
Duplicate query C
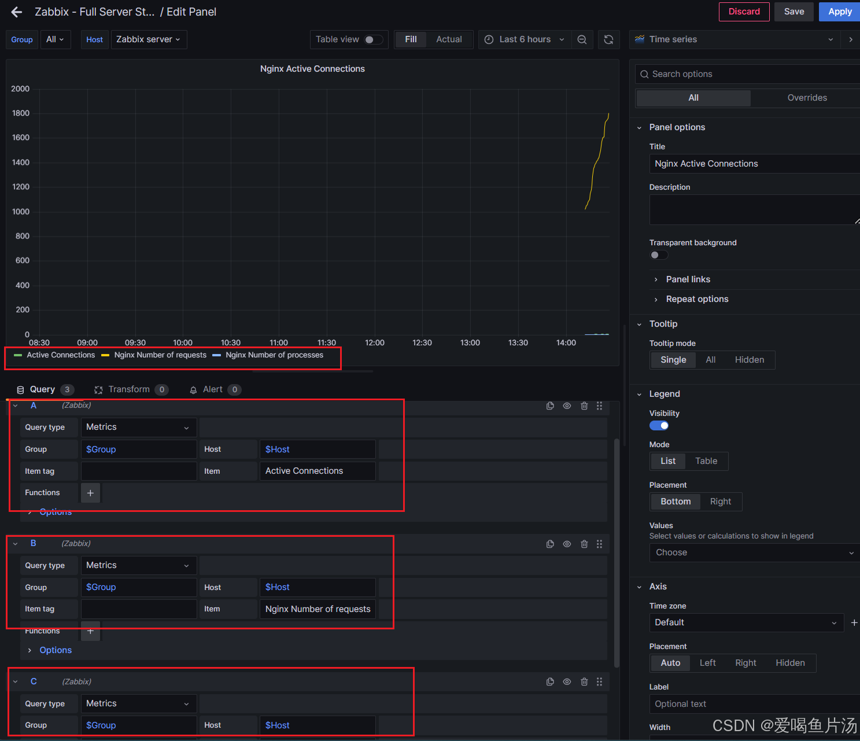click(550, 682)
